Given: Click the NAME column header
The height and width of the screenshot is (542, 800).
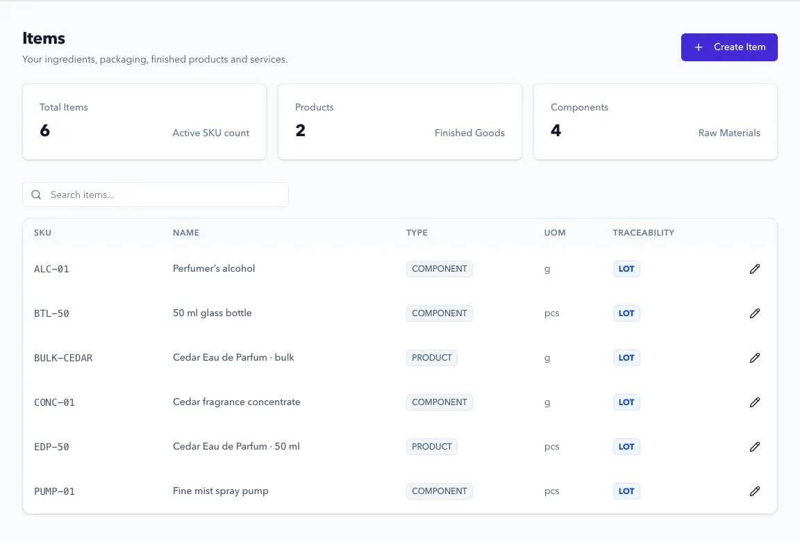Looking at the screenshot, I should point(185,233).
